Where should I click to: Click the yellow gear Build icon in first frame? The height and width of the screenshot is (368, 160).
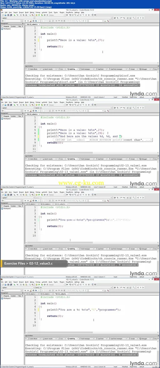pyautogui.click(x=37, y=15)
